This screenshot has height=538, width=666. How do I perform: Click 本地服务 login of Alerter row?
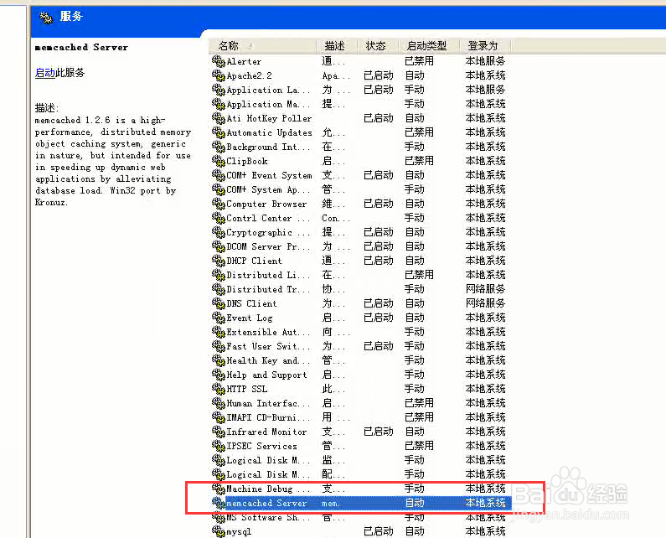click(486, 61)
